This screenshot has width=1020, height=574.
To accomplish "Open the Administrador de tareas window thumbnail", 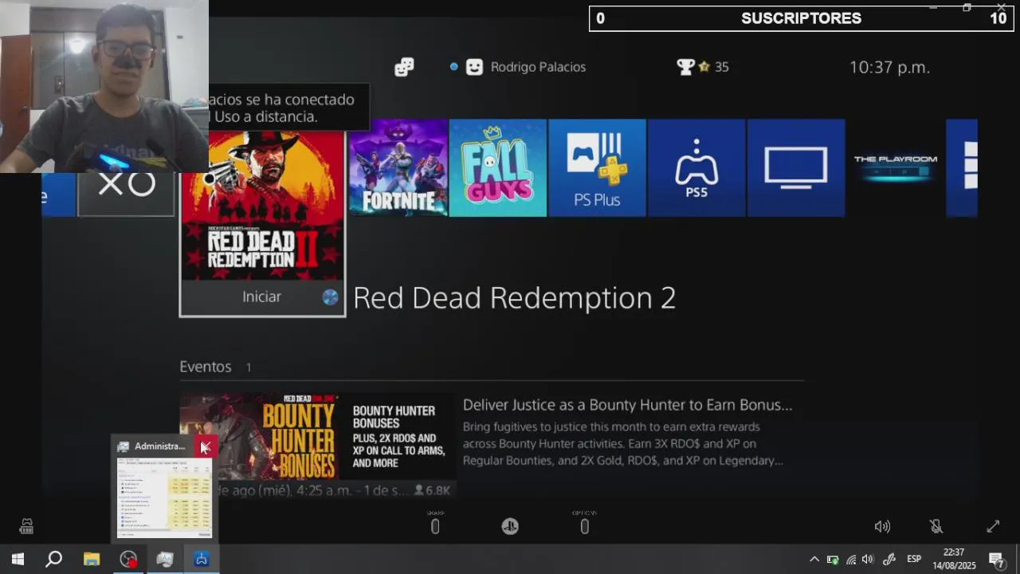I will point(164,496).
